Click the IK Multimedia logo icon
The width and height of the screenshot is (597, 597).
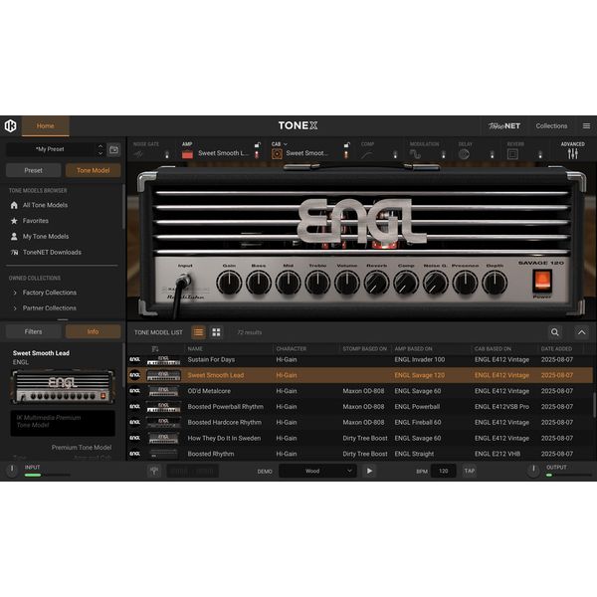point(11,125)
